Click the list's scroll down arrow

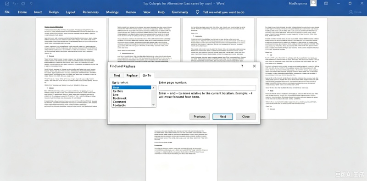[154, 105]
